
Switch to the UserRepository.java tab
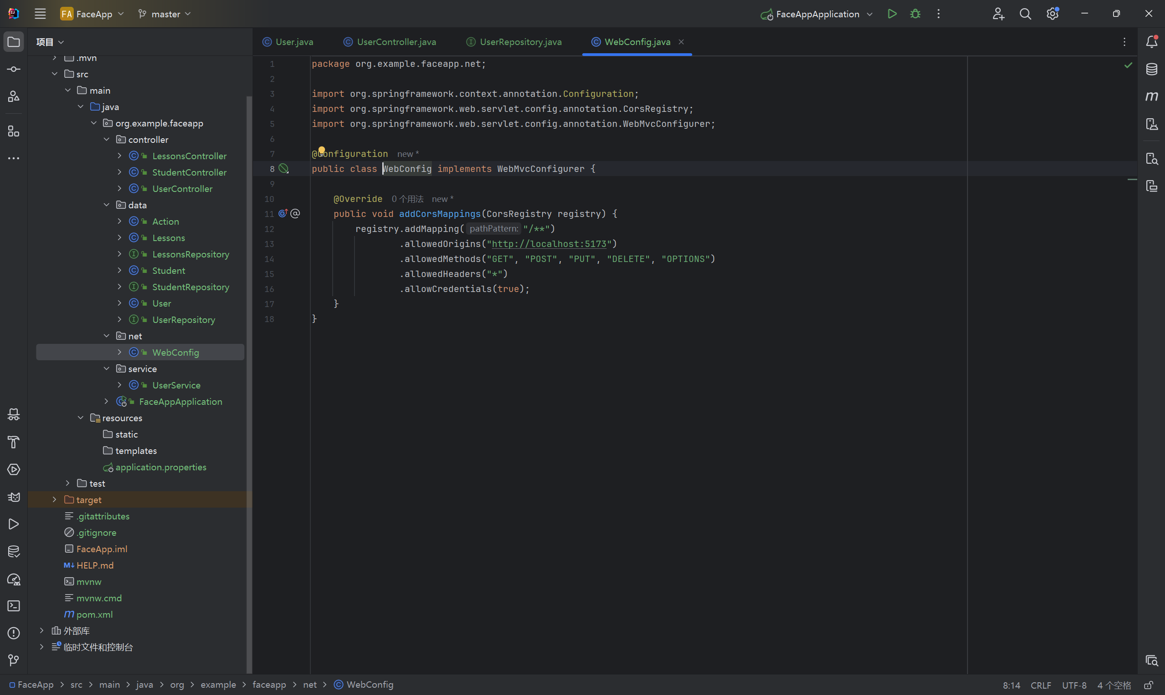tap(520, 42)
